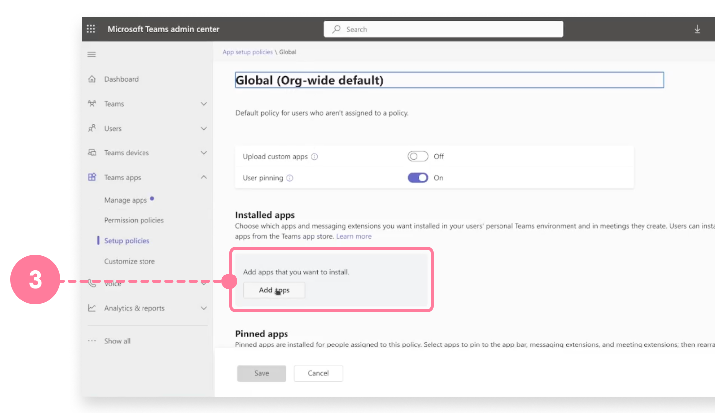Open Dashboard in the sidebar
Image resolution: width=715 pixels, height=413 pixels.
point(121,79)
